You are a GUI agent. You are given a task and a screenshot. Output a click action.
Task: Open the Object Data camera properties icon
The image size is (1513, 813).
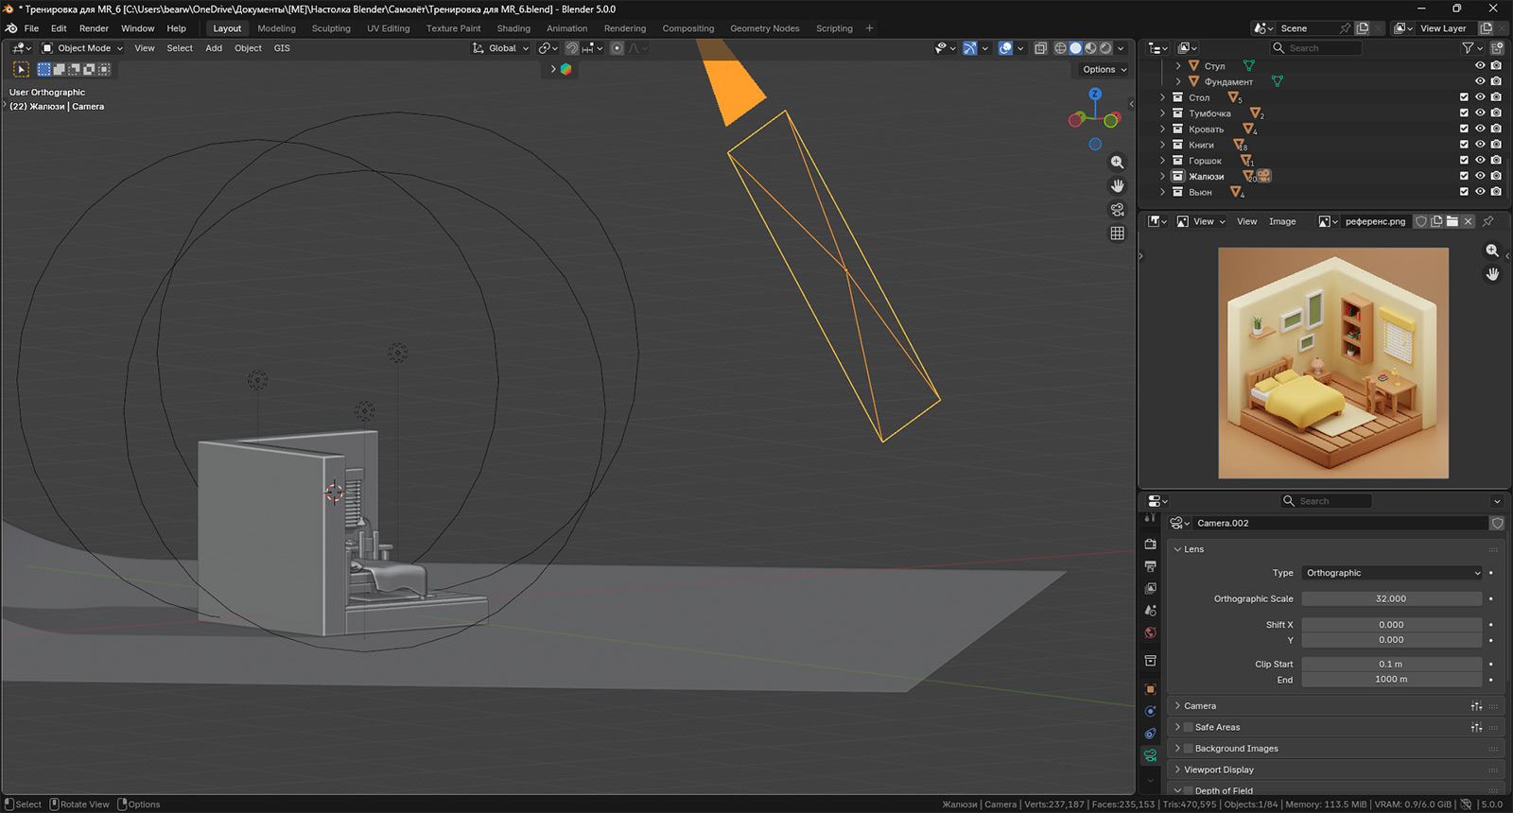1150,755
